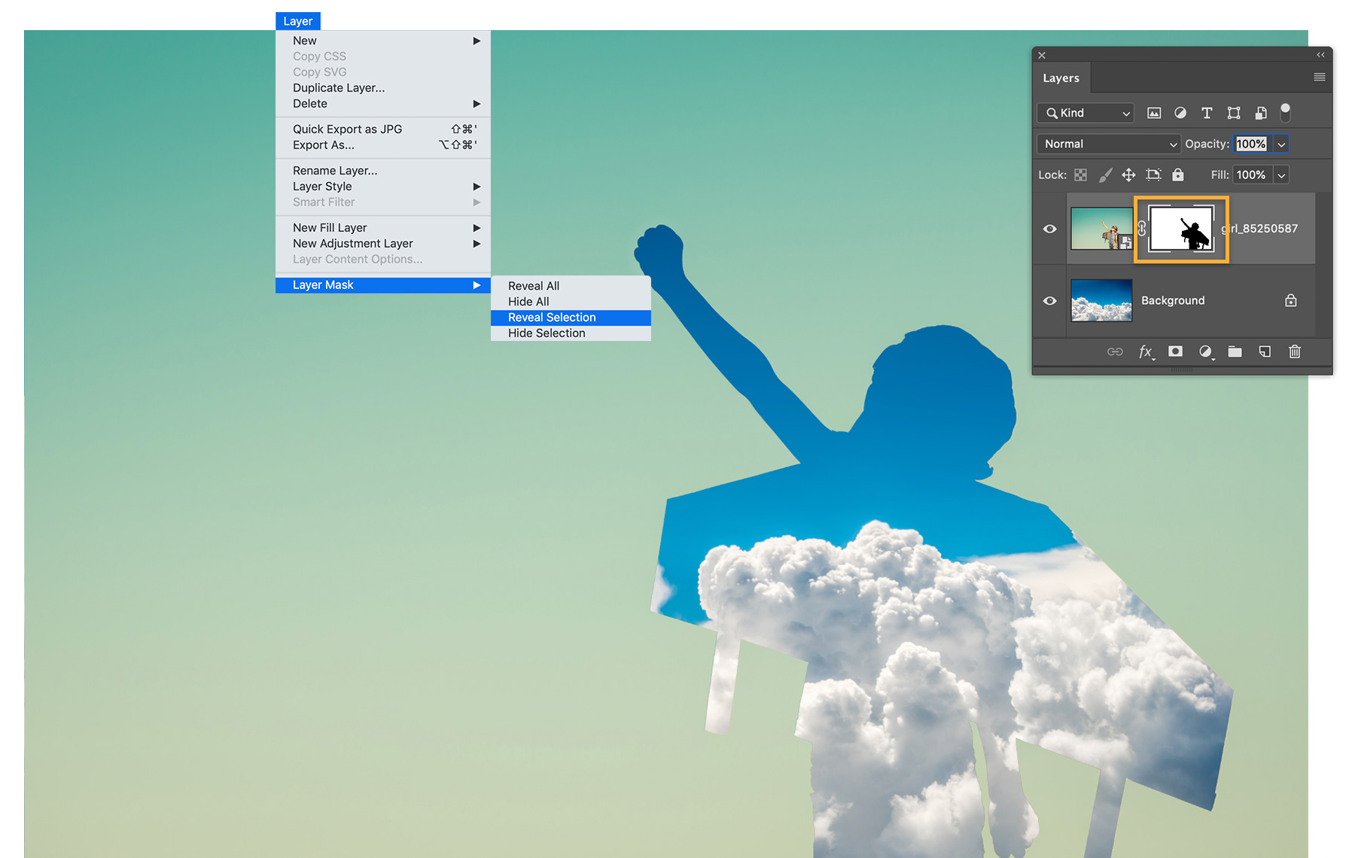Viewport: 1355px width, 858px height.
Task: Select the Lock transparent pixels icon
Action: (1081, 174)
